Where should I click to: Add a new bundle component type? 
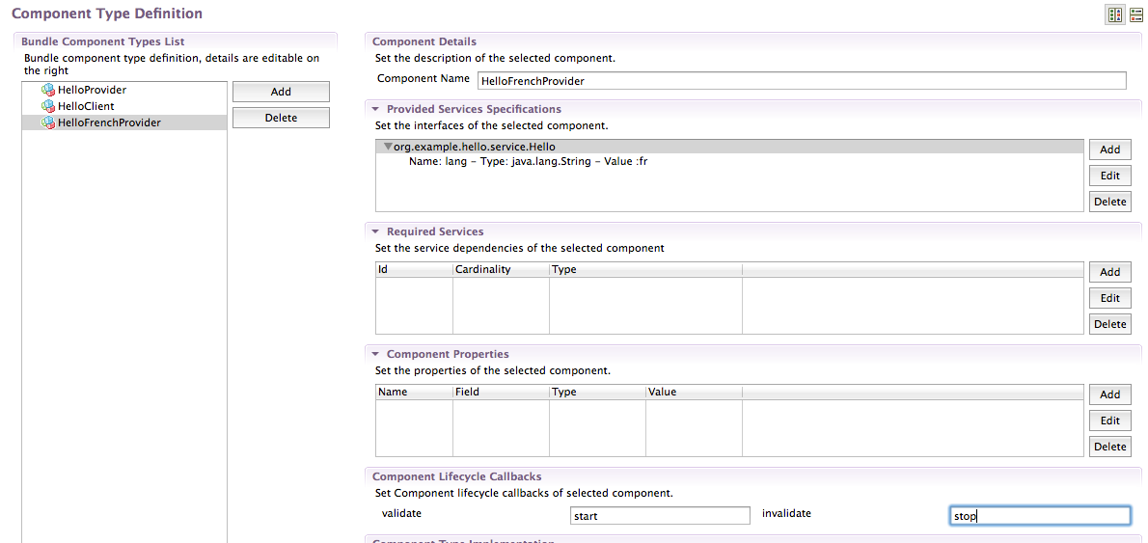(x=281, y=92)
